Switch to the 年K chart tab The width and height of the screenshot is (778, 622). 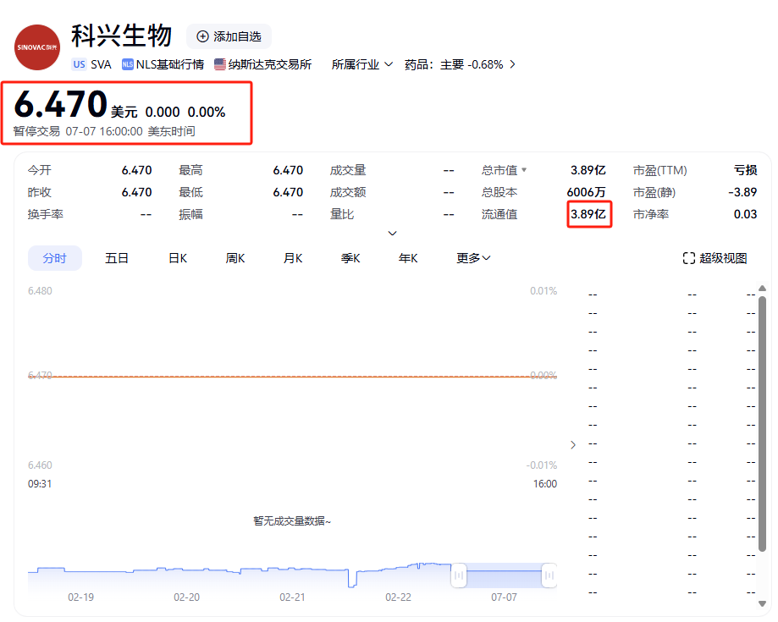tap(408, 258)
